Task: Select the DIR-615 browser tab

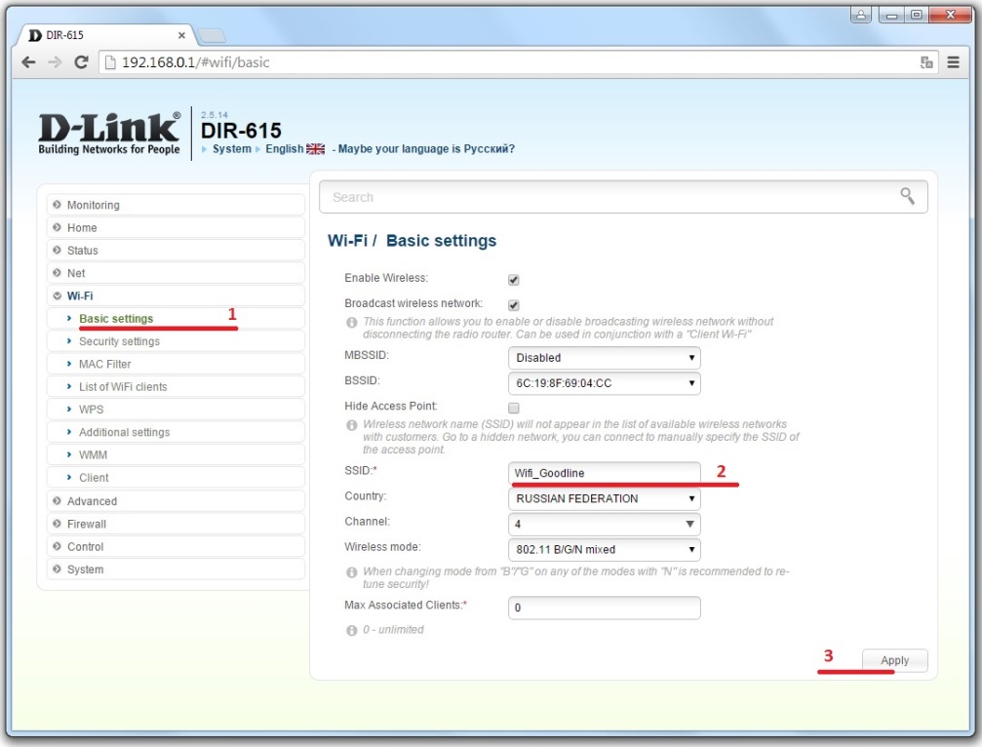Action: pyautogui.click(x=106, y=35)
